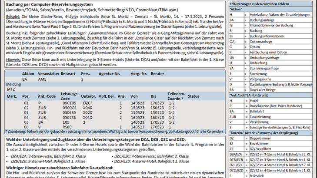The image size is (317, 178).
Task: Select the Meldung value "MFZ"
Action: [11, 89]
